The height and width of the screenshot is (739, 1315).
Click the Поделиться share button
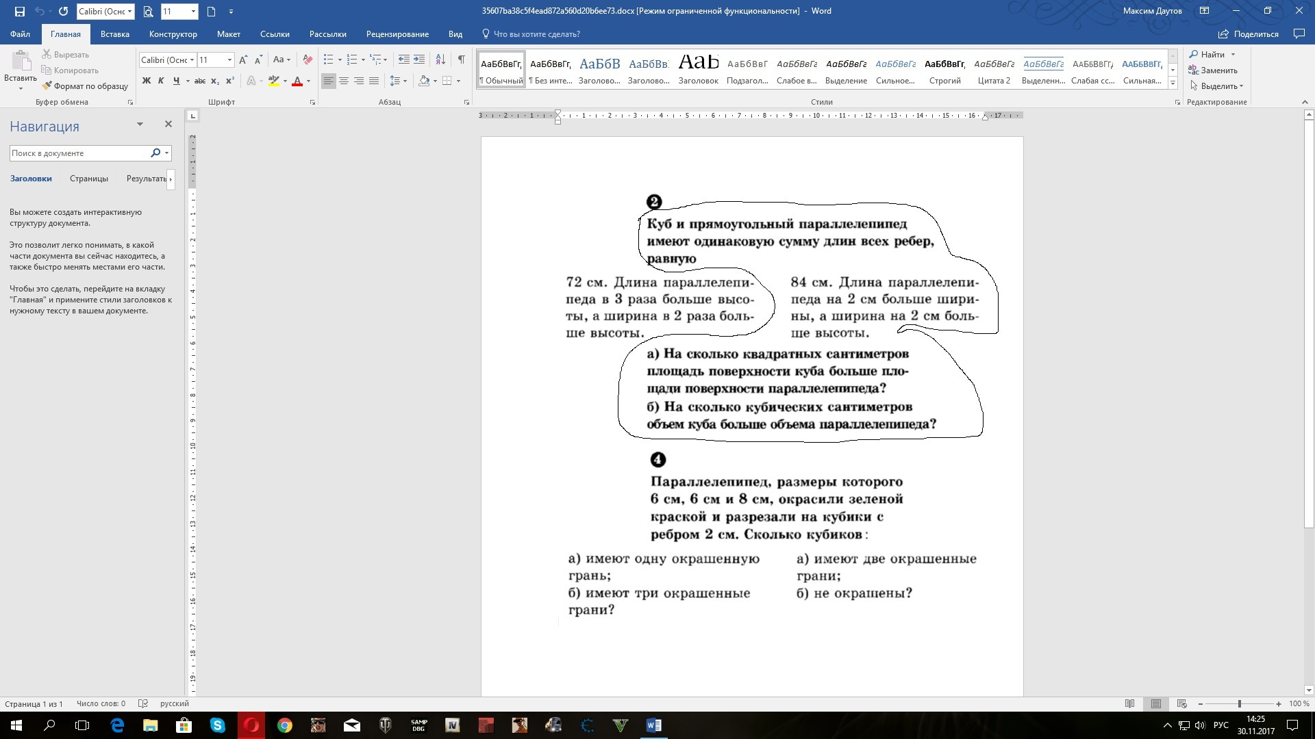[1249, 34]
